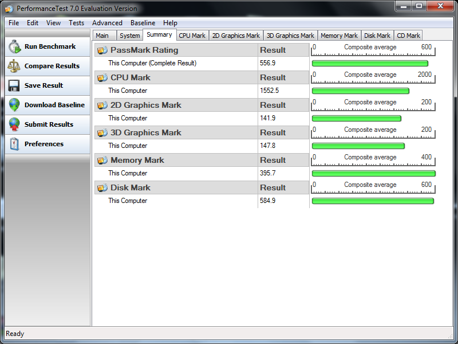The image size is (458, 344).
Task: Click the Memory Mark green result bar
Action: [374, 174]
